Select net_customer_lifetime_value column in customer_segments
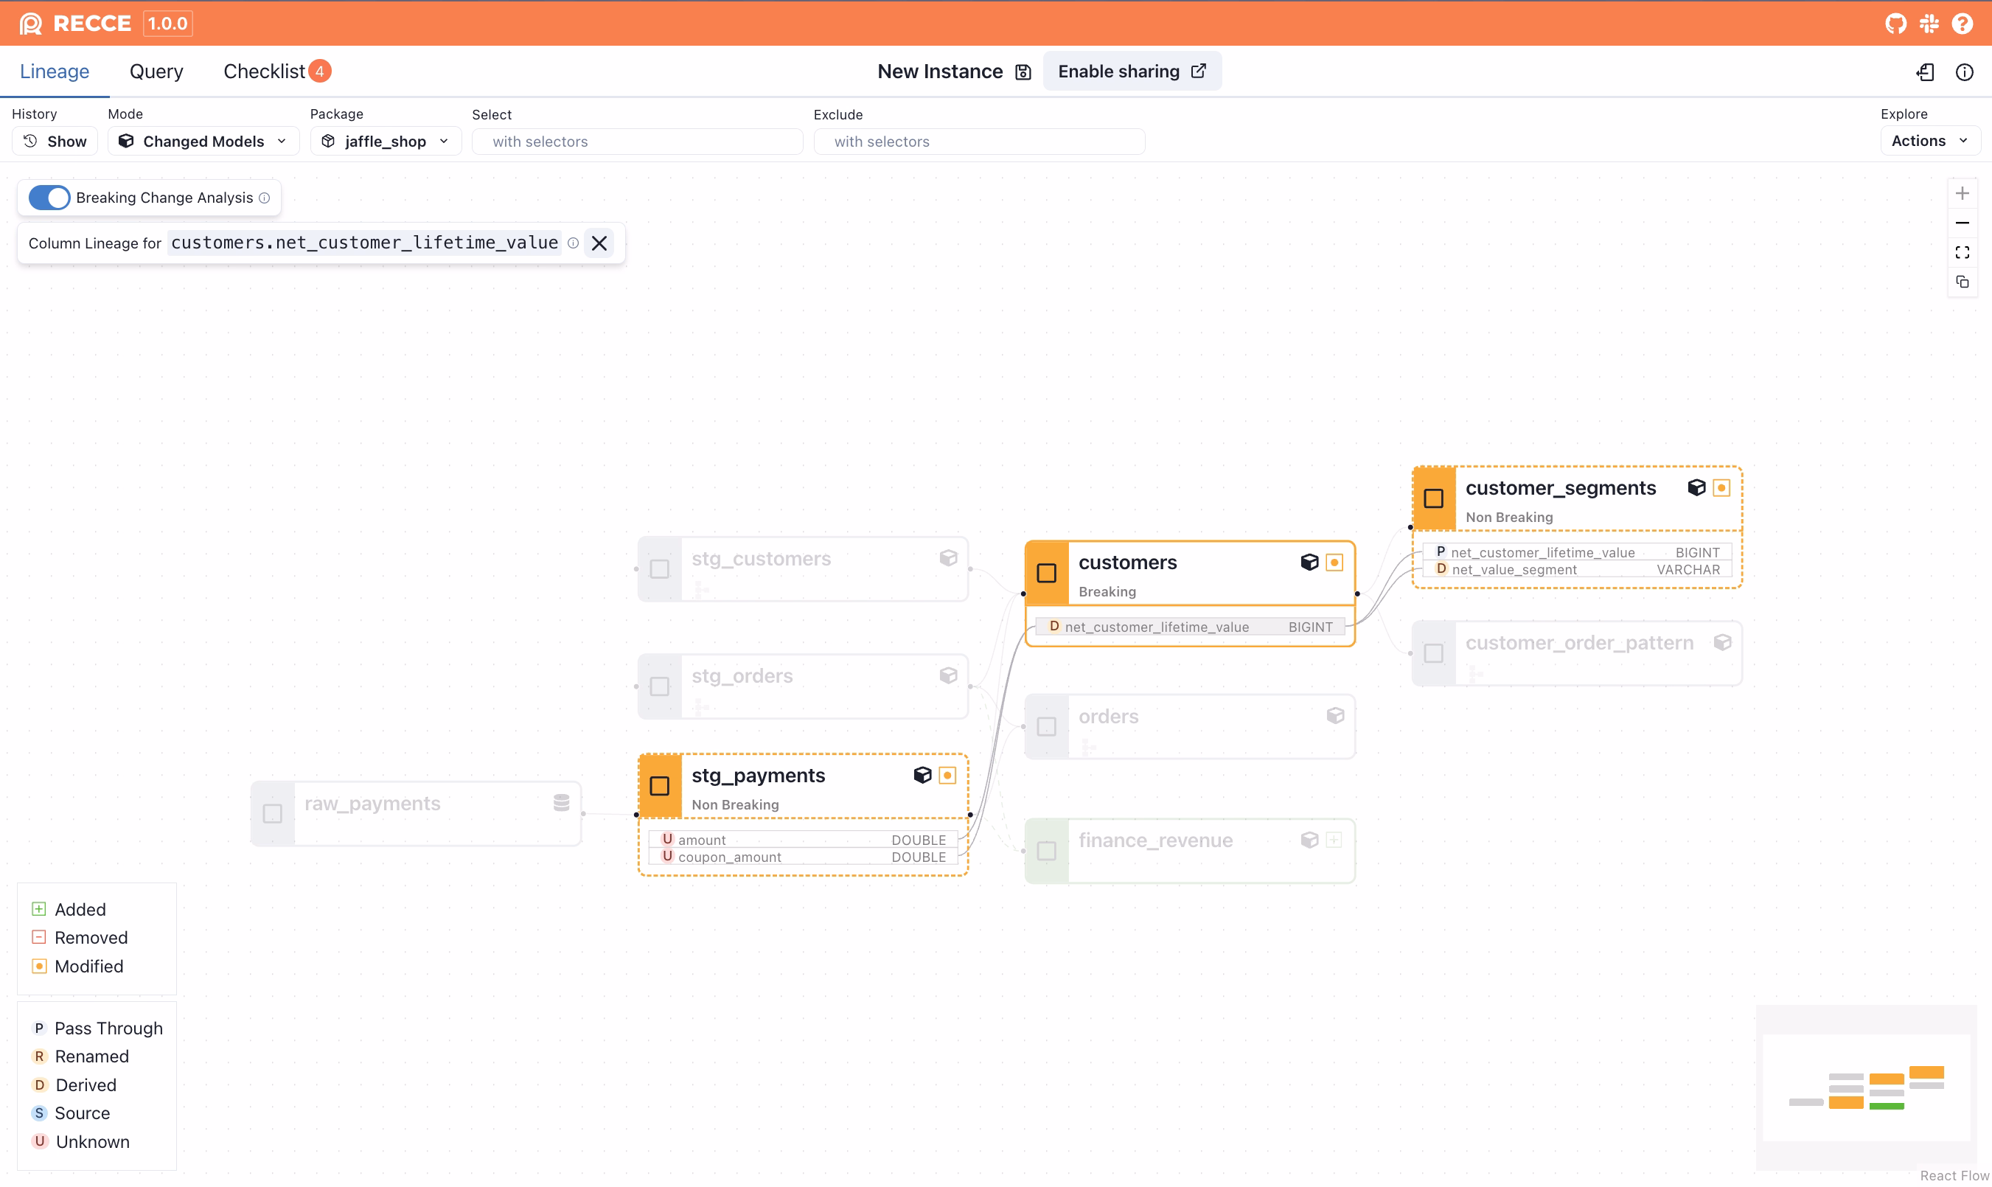This screenshot has width=1992, height=1187. 1577,553
